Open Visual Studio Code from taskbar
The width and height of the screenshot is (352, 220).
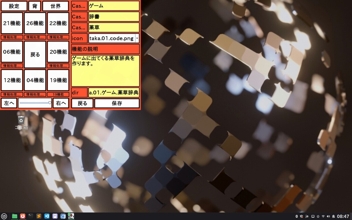47,216
